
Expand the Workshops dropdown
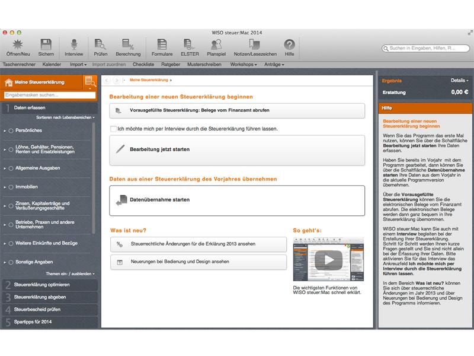tap(244, 65)
